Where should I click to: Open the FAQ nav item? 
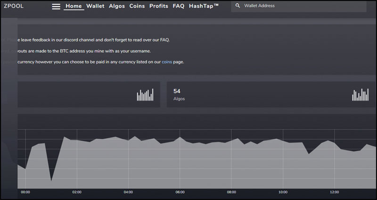tap(179, 6)
